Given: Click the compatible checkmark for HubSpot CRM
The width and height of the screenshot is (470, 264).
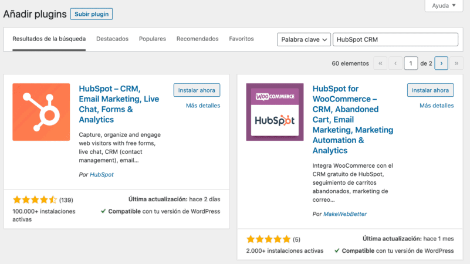Looking at the screenshot, I should (103, 211).
